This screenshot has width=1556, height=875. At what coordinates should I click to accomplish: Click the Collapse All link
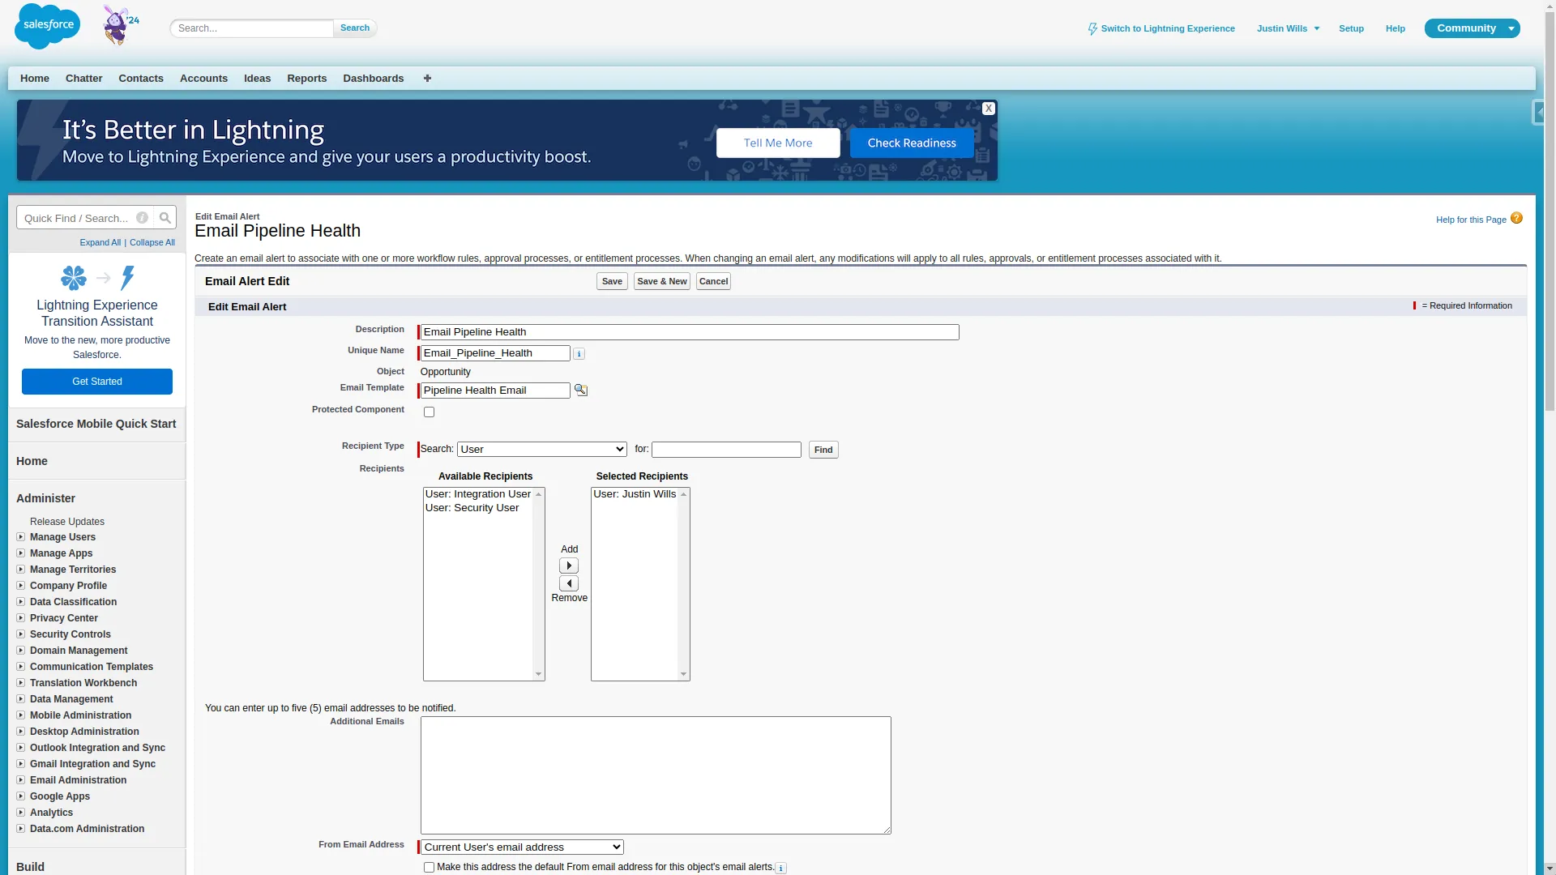click(x=152, y=242)
